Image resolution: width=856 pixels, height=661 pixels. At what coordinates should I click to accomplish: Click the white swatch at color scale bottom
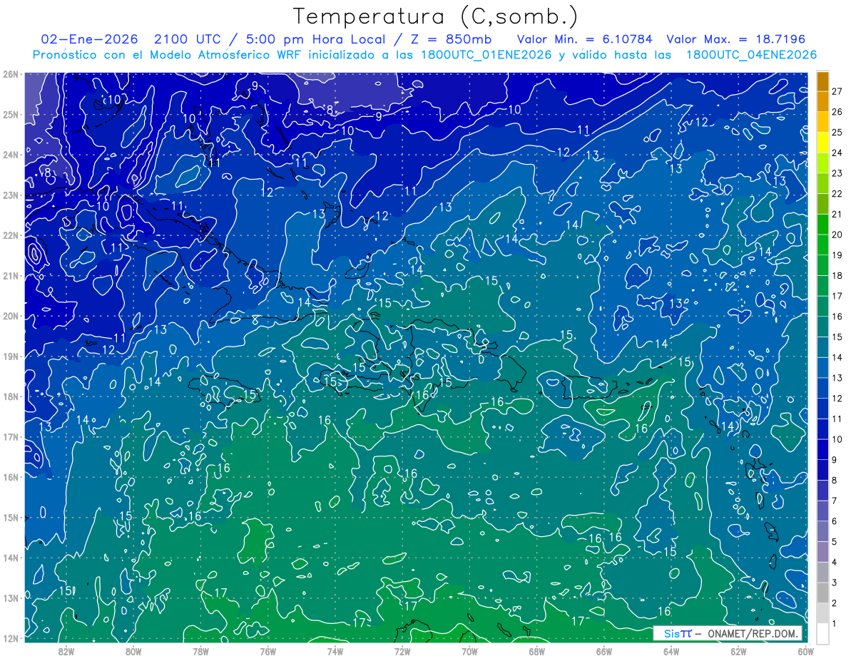tap(823, 634)
